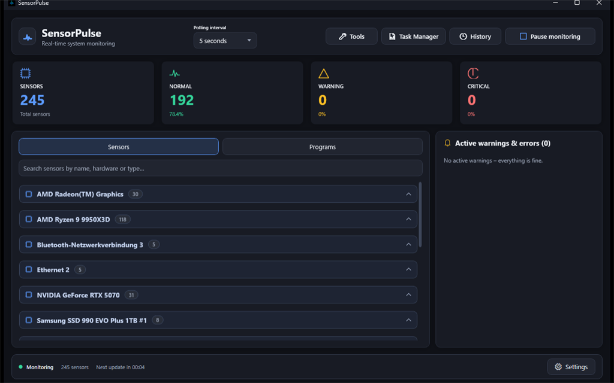Maximize the SensorPulse window
Image resolution: width=614 pixels, height=383 pixels.
577,3
